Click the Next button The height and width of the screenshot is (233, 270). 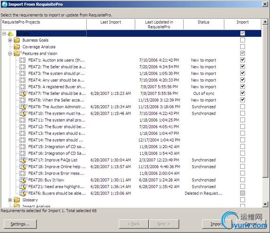164,224
